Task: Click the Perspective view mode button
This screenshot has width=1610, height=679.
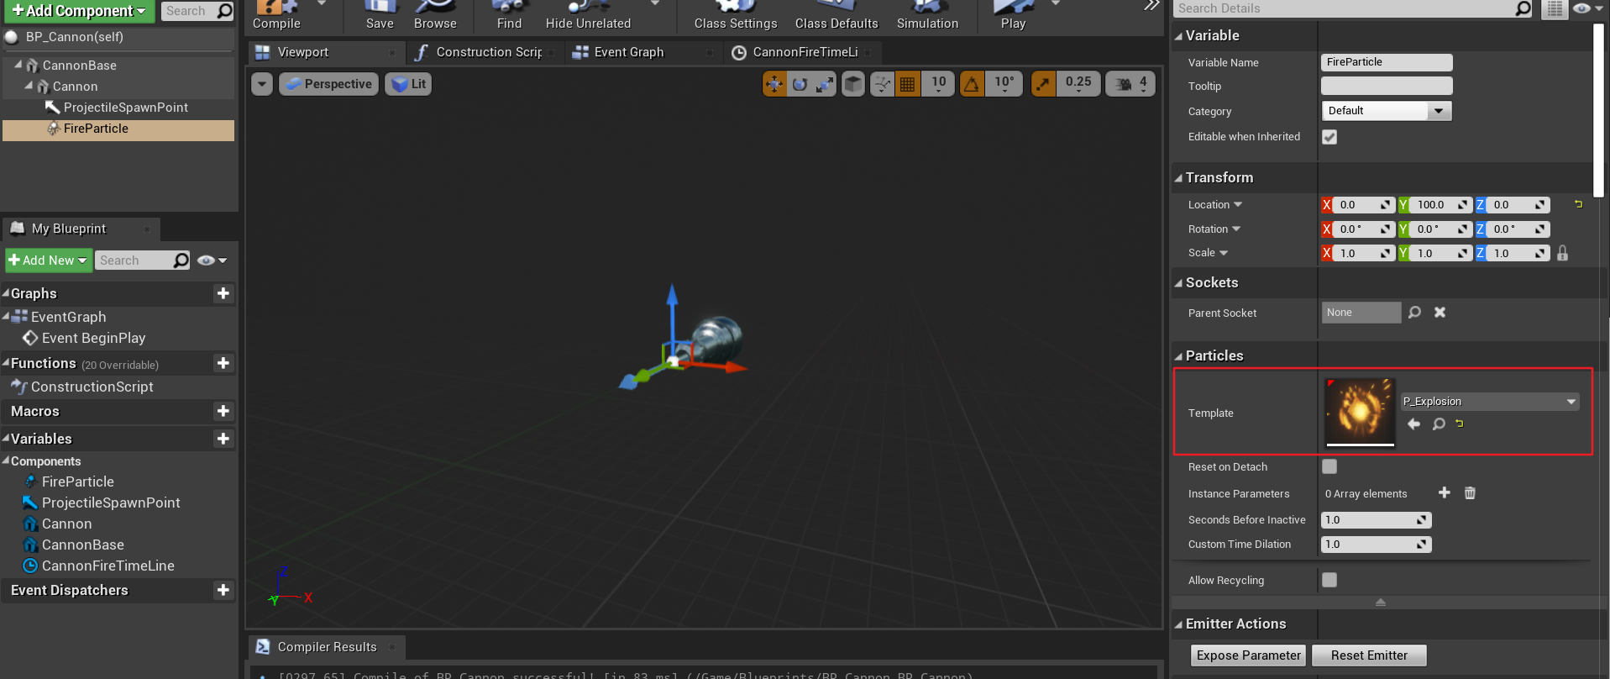Action: tap(328, 84)
